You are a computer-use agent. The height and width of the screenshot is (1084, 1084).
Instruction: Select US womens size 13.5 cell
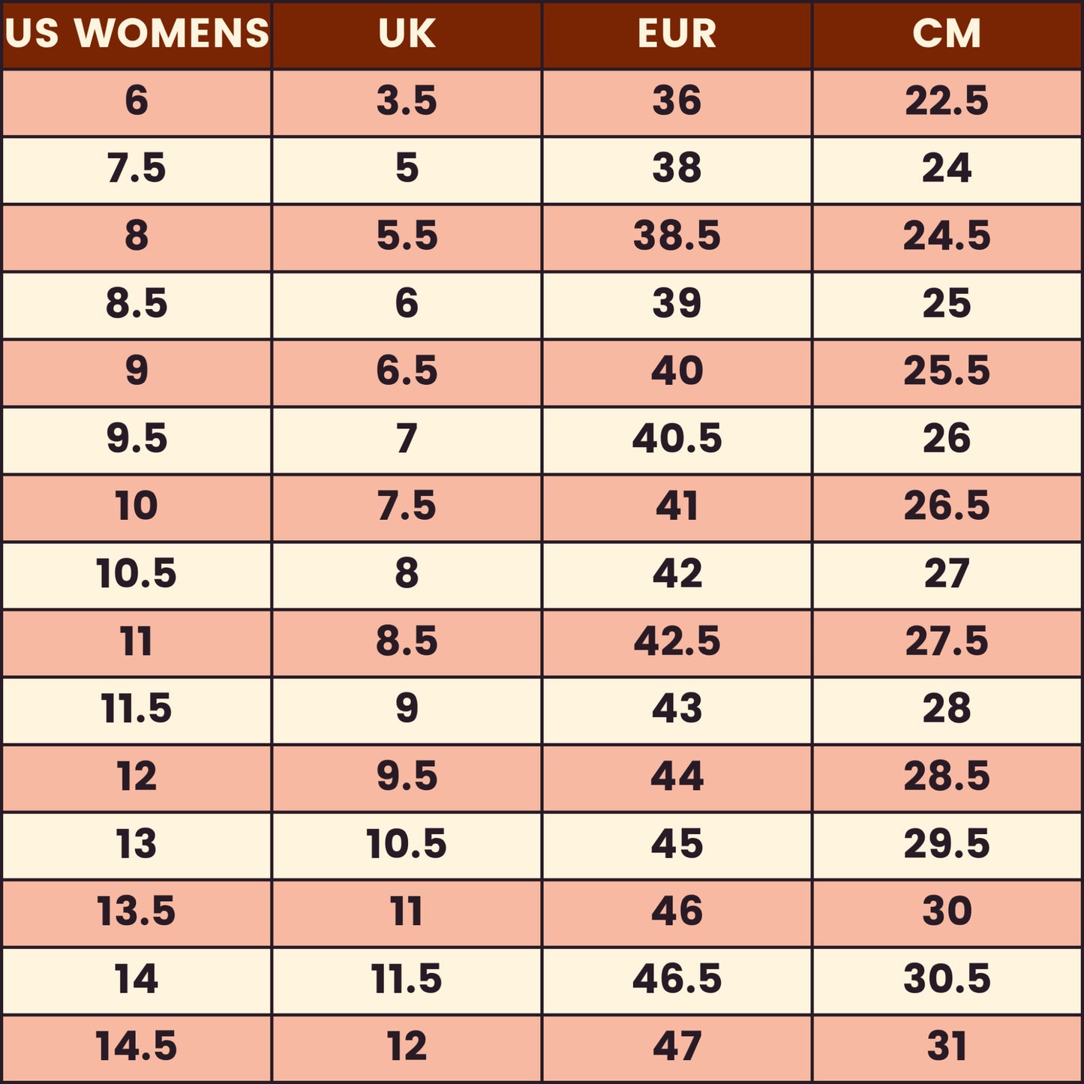click(137, 911)
